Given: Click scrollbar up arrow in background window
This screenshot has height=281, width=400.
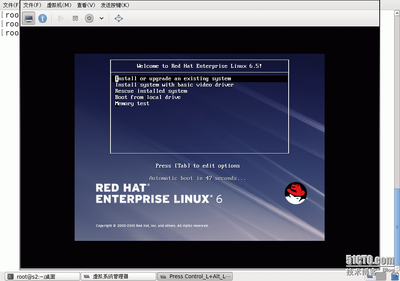Looking at the screenshot, I should [x=397, y=13].
